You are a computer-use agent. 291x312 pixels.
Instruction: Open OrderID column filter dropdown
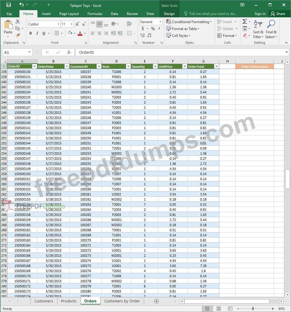click(35, 66)
